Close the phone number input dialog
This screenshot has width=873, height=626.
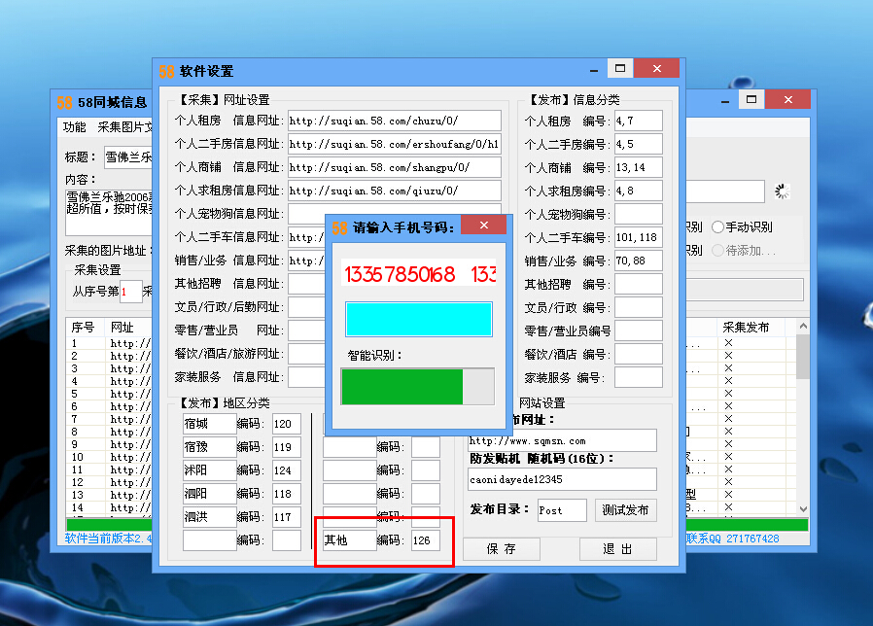click(x=483, y=226)
